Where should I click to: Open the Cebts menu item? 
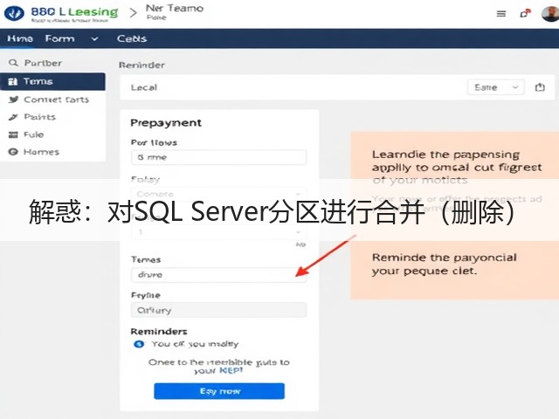point(132,38)
